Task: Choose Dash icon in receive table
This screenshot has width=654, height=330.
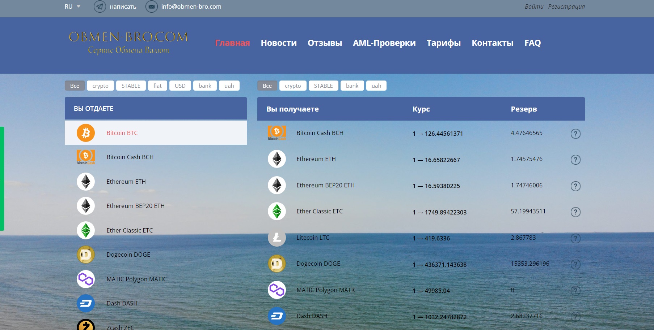Action: tap(277, 316)
